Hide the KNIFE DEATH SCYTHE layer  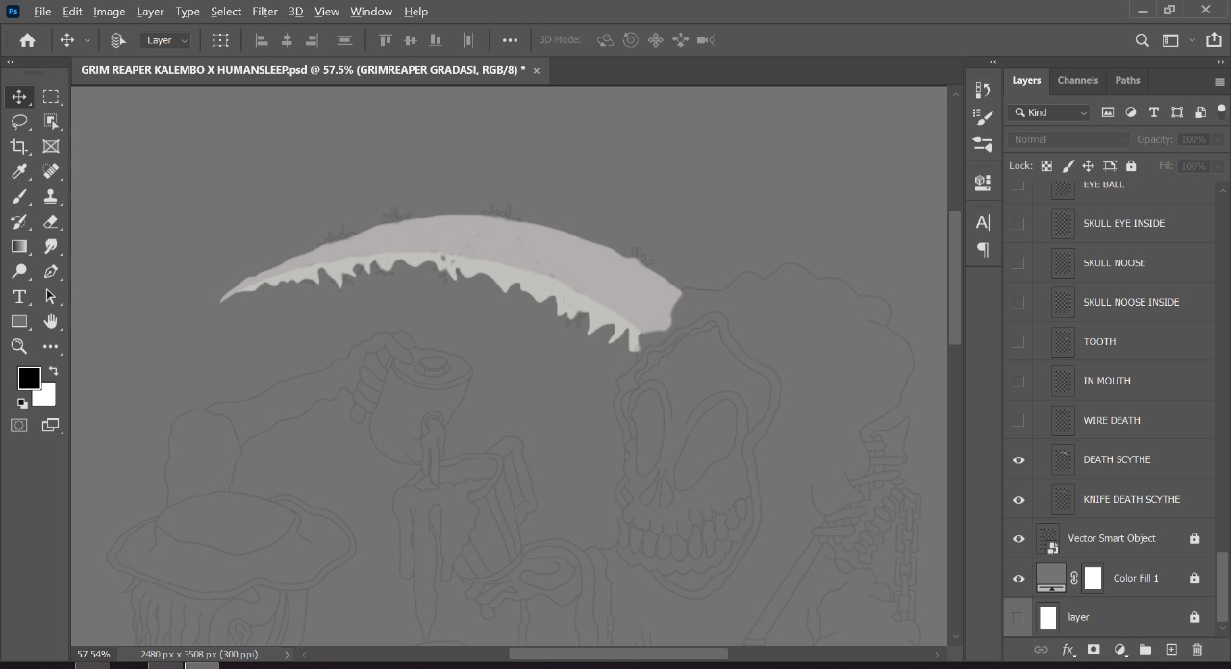(1018, 499)
